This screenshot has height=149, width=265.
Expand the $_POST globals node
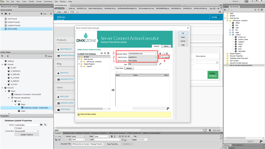click(5, 85)
